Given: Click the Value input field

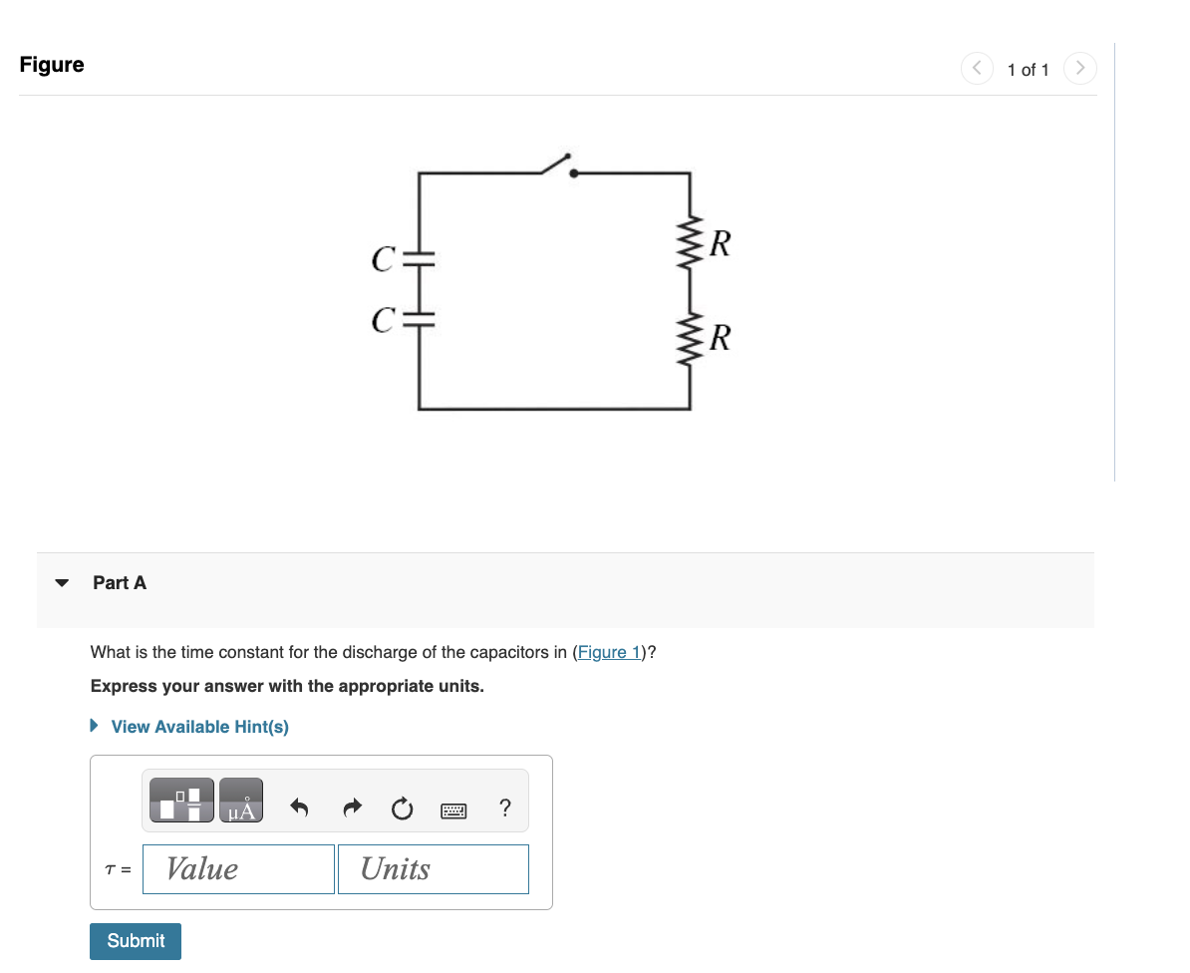Looking at the screenshot, I should pyautogui.click(x=238, y=868).
